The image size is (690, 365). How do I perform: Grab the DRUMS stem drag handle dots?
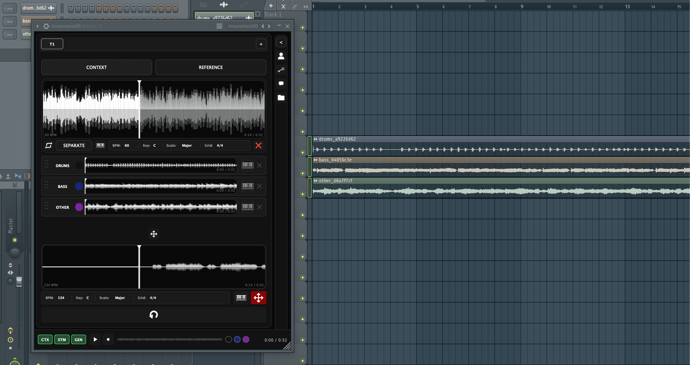(46, 165)
